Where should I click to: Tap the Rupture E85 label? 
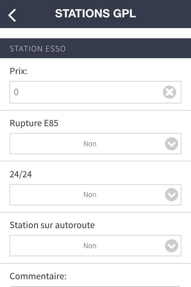click(34, 123)
